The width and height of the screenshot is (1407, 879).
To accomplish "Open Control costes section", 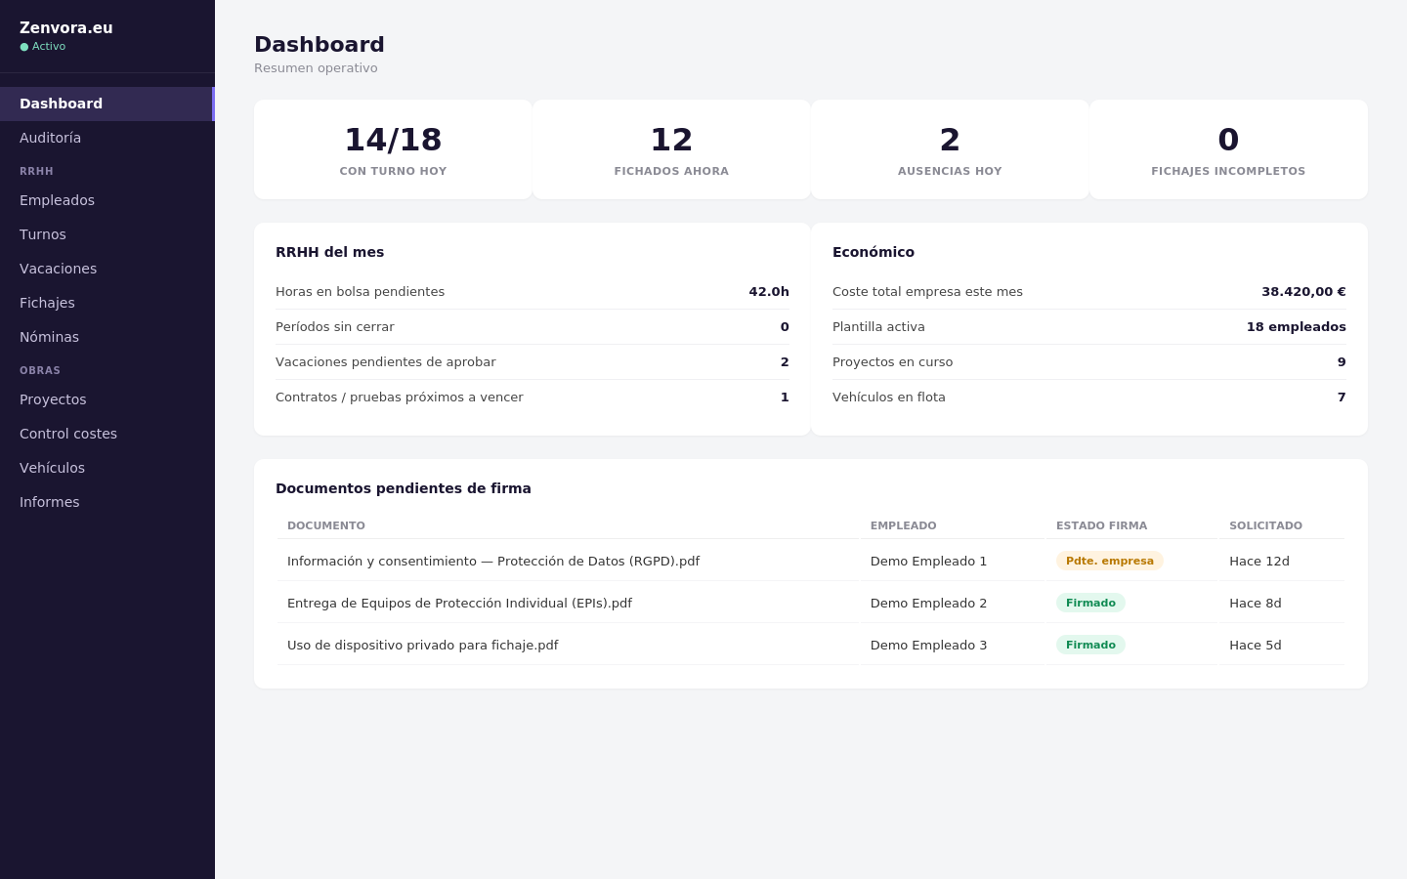I will [x=107, y=434].
